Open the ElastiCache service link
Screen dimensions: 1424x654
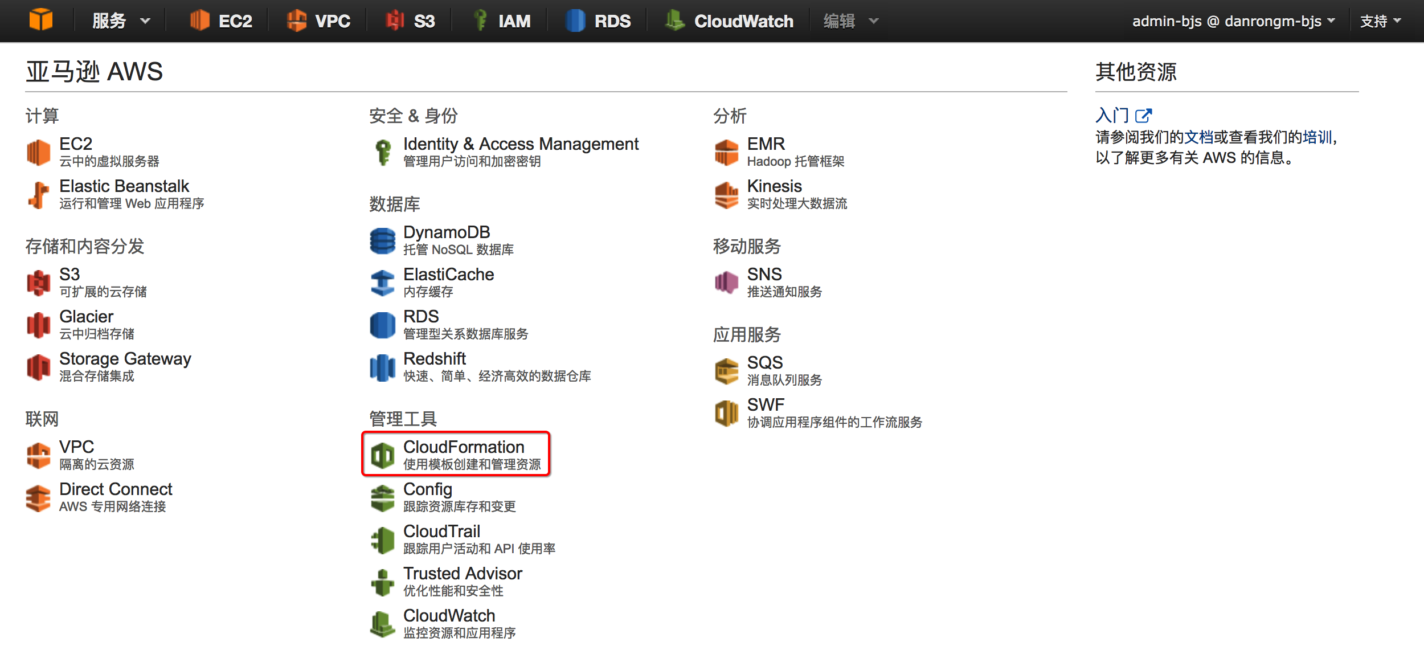coord(449,275)
